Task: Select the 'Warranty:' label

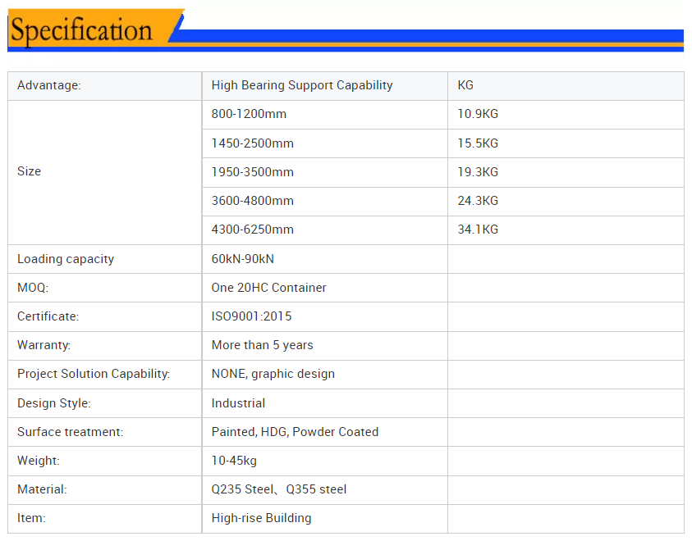Action: click(x=44, y=345)
